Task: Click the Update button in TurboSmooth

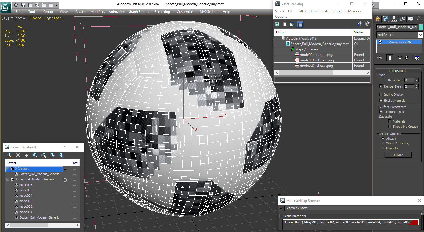Action: [398, 155]
